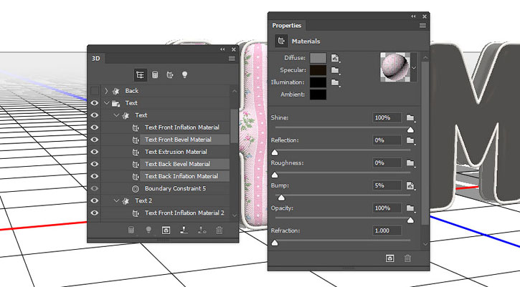Hide Text Front Bevel Material
The height and width of the screenshot is (287, 520).
95,140
